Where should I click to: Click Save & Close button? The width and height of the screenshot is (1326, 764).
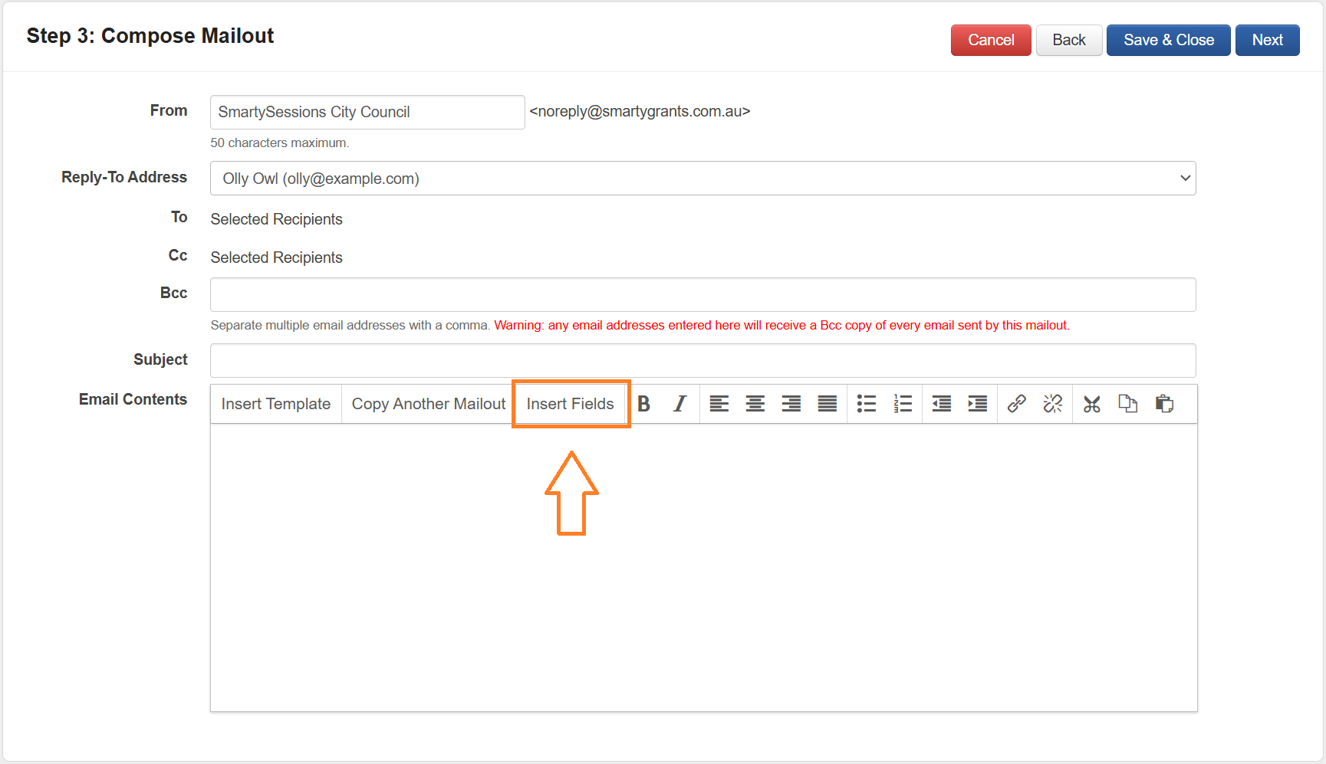tap(1168, 40)
